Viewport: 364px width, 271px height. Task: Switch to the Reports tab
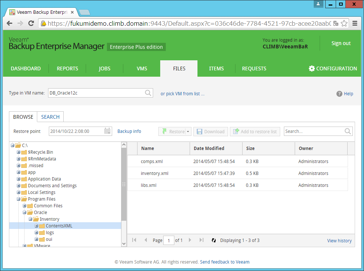(x=67, y=68)
